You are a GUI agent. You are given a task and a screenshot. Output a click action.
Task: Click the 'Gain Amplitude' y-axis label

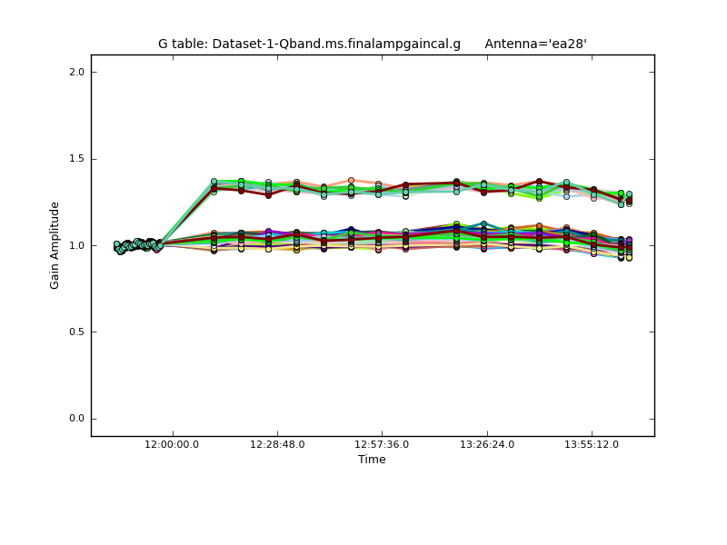(x=55, y=245)
